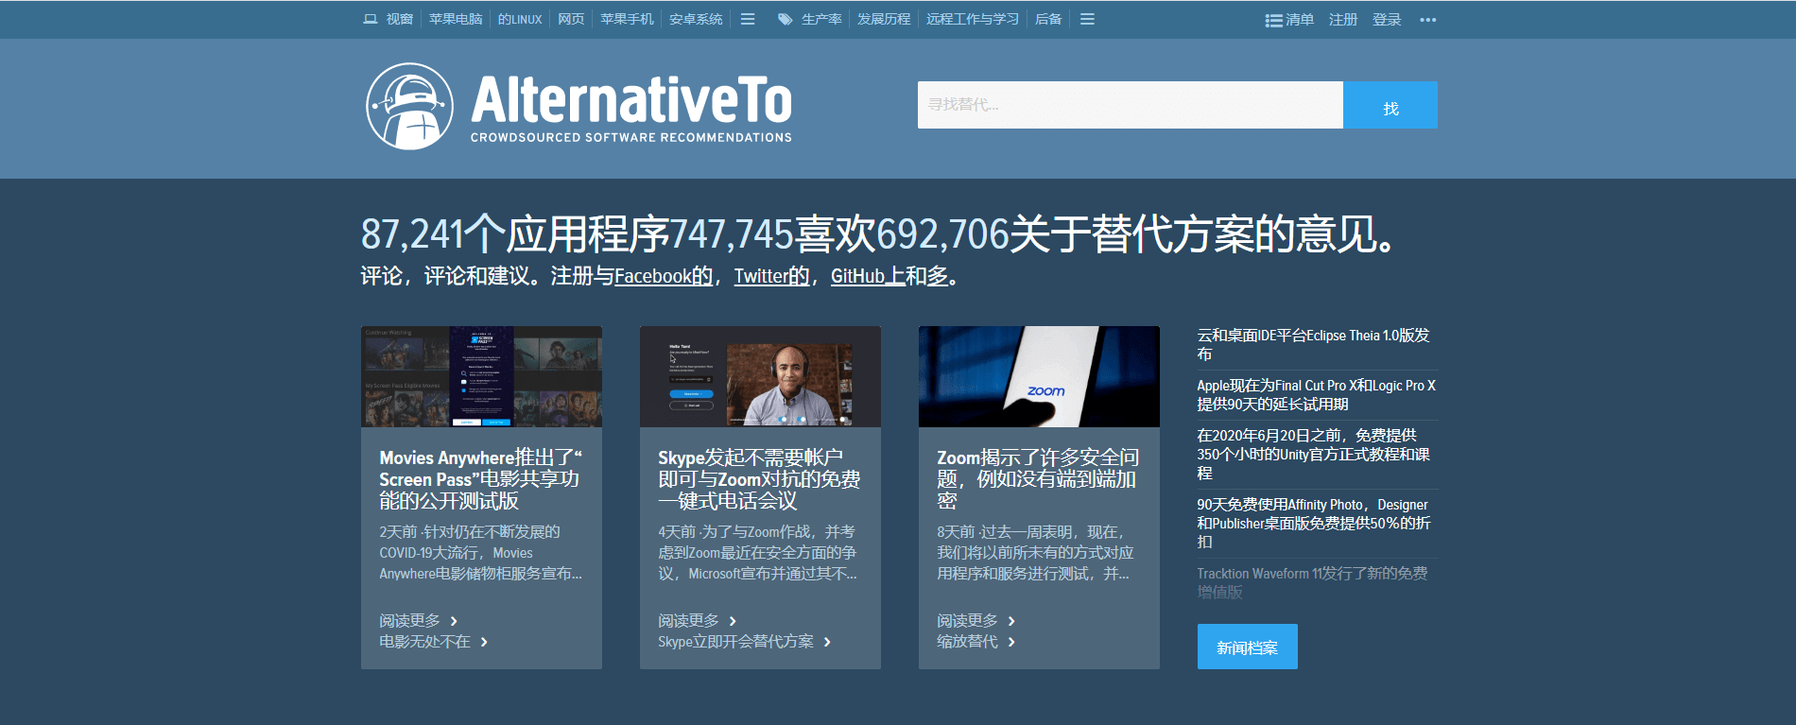The height and width of the screenshot is (725, 1796).
Task: Click the arrow beside Movies card 阅读更多
Action: (454, 621)
